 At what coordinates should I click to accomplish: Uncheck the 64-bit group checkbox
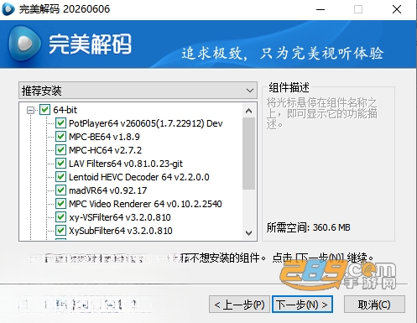44,110
